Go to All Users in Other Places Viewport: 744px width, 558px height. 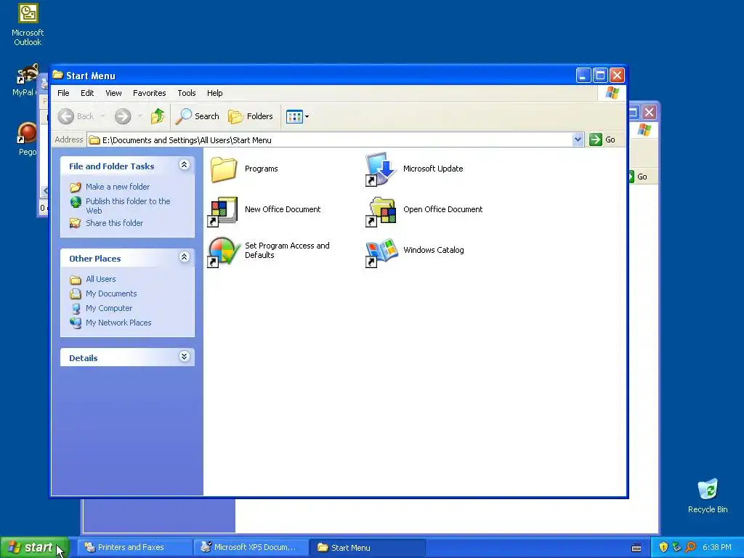coord(100,279)
